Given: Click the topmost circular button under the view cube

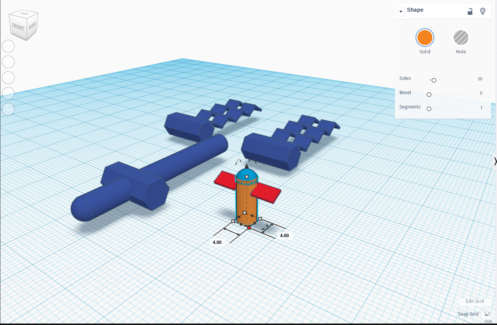Looking at the screenshot, I should 8,46.
